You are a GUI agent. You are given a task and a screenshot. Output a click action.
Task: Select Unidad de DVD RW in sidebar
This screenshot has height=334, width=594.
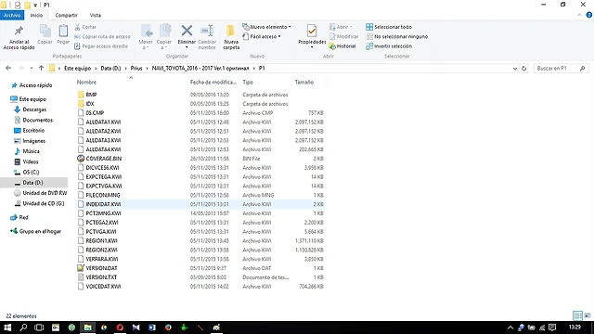[45, 193]
